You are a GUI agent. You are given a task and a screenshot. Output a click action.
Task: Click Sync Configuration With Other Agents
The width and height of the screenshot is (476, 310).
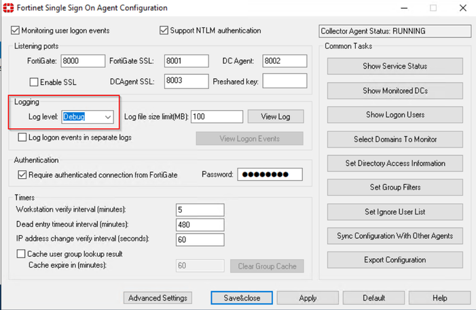[x=395, y=236]
